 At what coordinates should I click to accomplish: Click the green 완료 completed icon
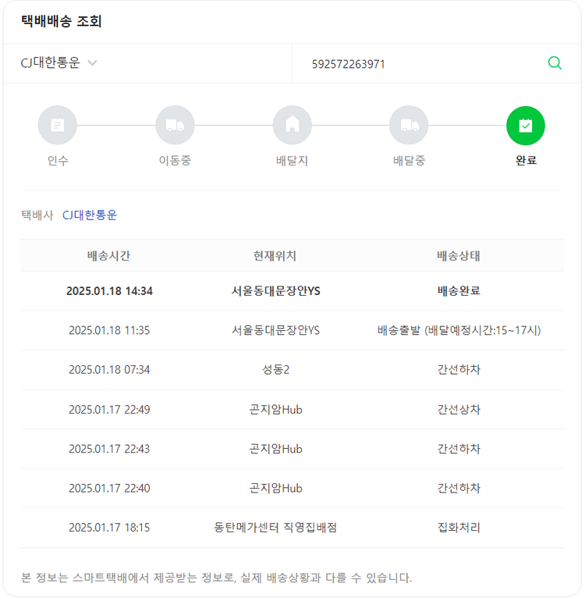526,125
